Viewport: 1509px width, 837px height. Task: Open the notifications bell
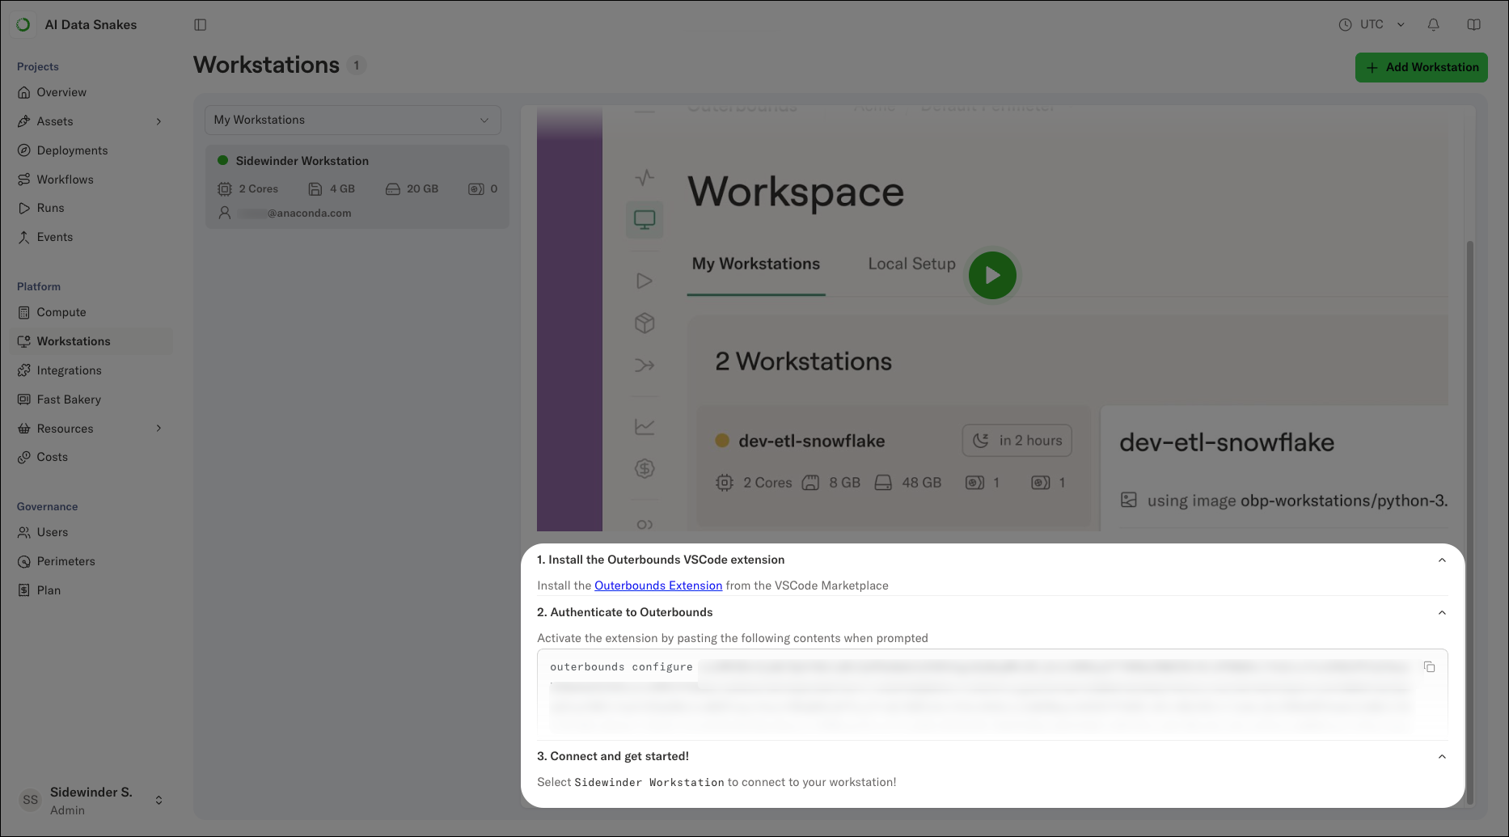[x=1433, y=25]
